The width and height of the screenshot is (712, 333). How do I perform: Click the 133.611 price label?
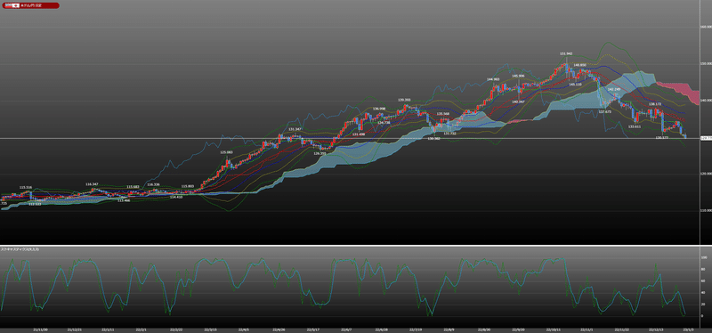coord(635,126)
